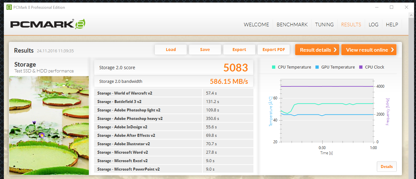Click the 27.8 s result value
This screenshot has height=179, width=416.
[211, 152]
